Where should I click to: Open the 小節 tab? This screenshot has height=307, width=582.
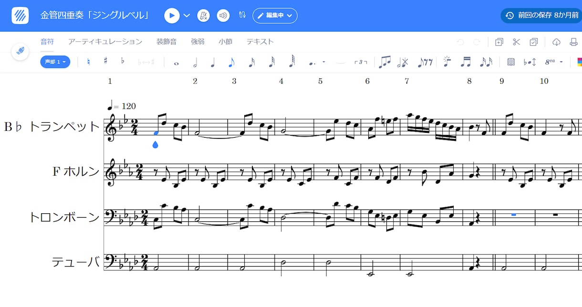226,41
